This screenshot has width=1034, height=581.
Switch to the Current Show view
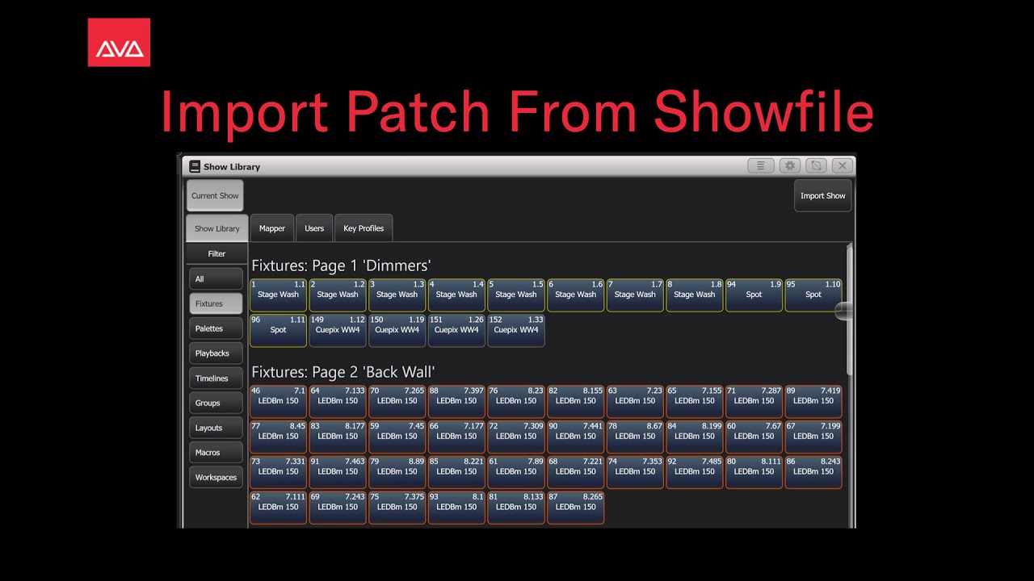(x=215, y=195)
